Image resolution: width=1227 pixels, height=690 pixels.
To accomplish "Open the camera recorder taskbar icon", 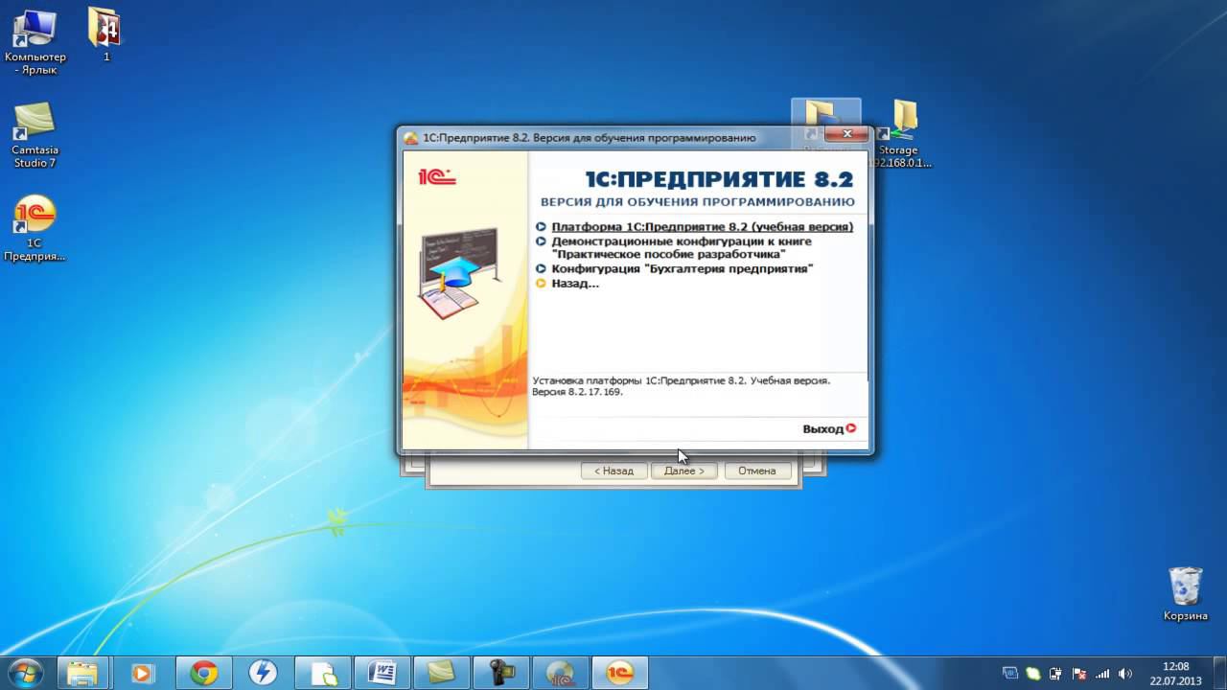I will point(500,673).
